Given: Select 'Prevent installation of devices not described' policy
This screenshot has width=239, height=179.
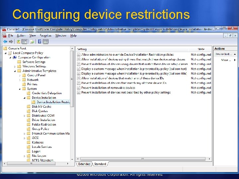Looking at the screenshot, I should click(x=126, y=92).
